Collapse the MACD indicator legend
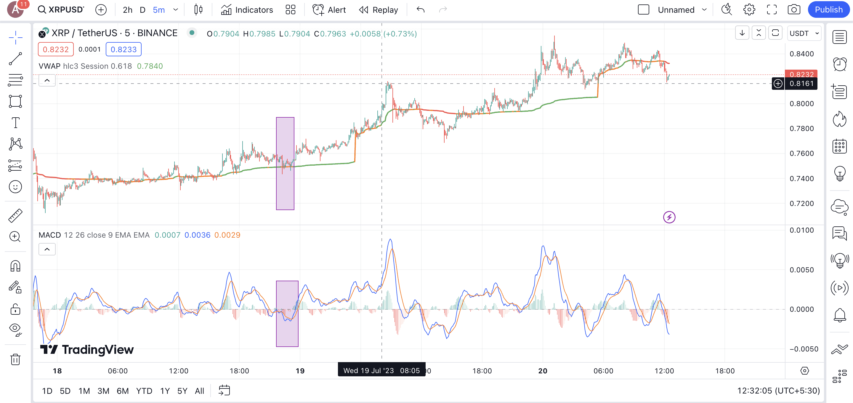Viewport: 853px width, 403px height. 47,249
